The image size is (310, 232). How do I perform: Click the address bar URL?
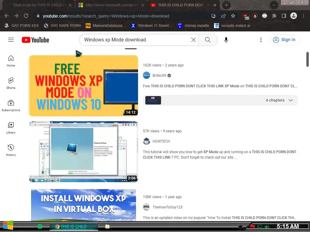pyautogui.click(x=106, y=16)
